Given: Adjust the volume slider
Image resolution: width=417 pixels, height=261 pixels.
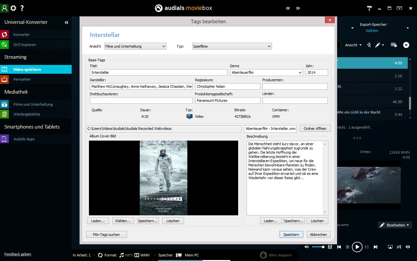Looking at the screenshot, I should pos(318,247).
